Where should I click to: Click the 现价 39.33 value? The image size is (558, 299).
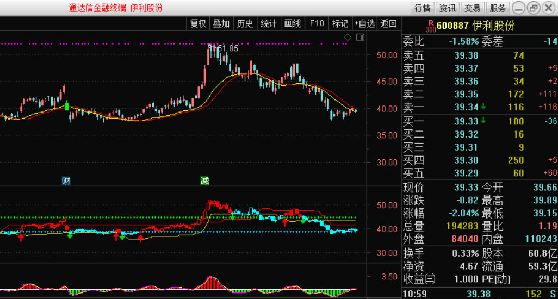[x=466, y=188]
